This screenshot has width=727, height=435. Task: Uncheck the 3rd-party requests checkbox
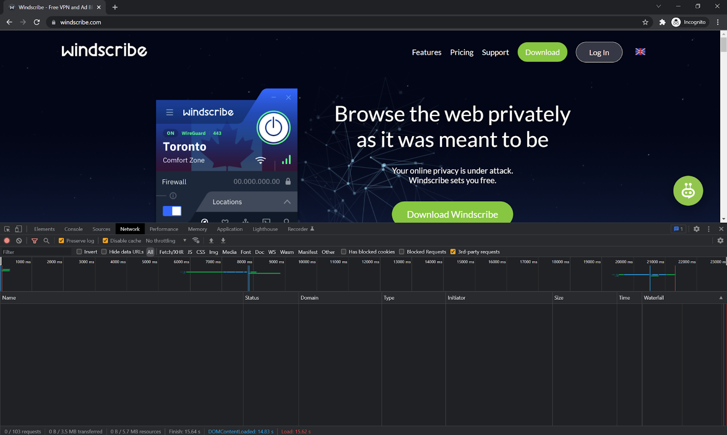click(453, 252)
